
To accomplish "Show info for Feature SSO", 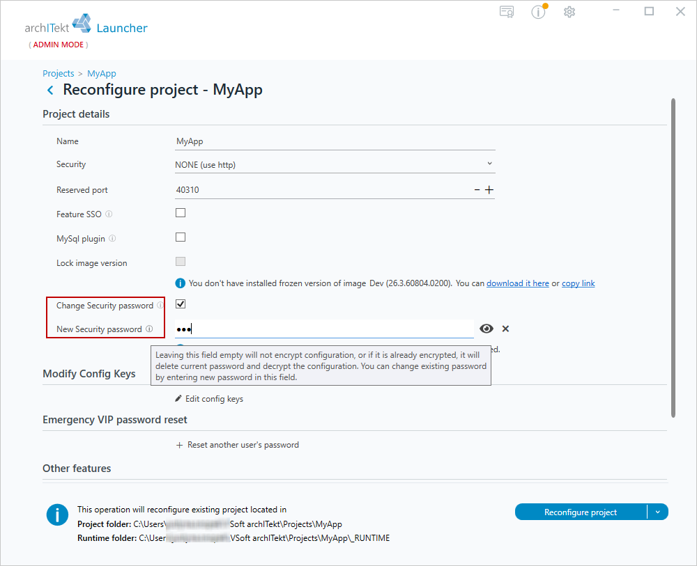I will (x=109, y=214).
